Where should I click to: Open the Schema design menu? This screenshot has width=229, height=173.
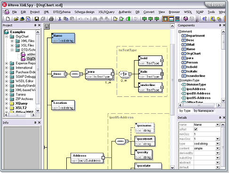click(84, 12)
